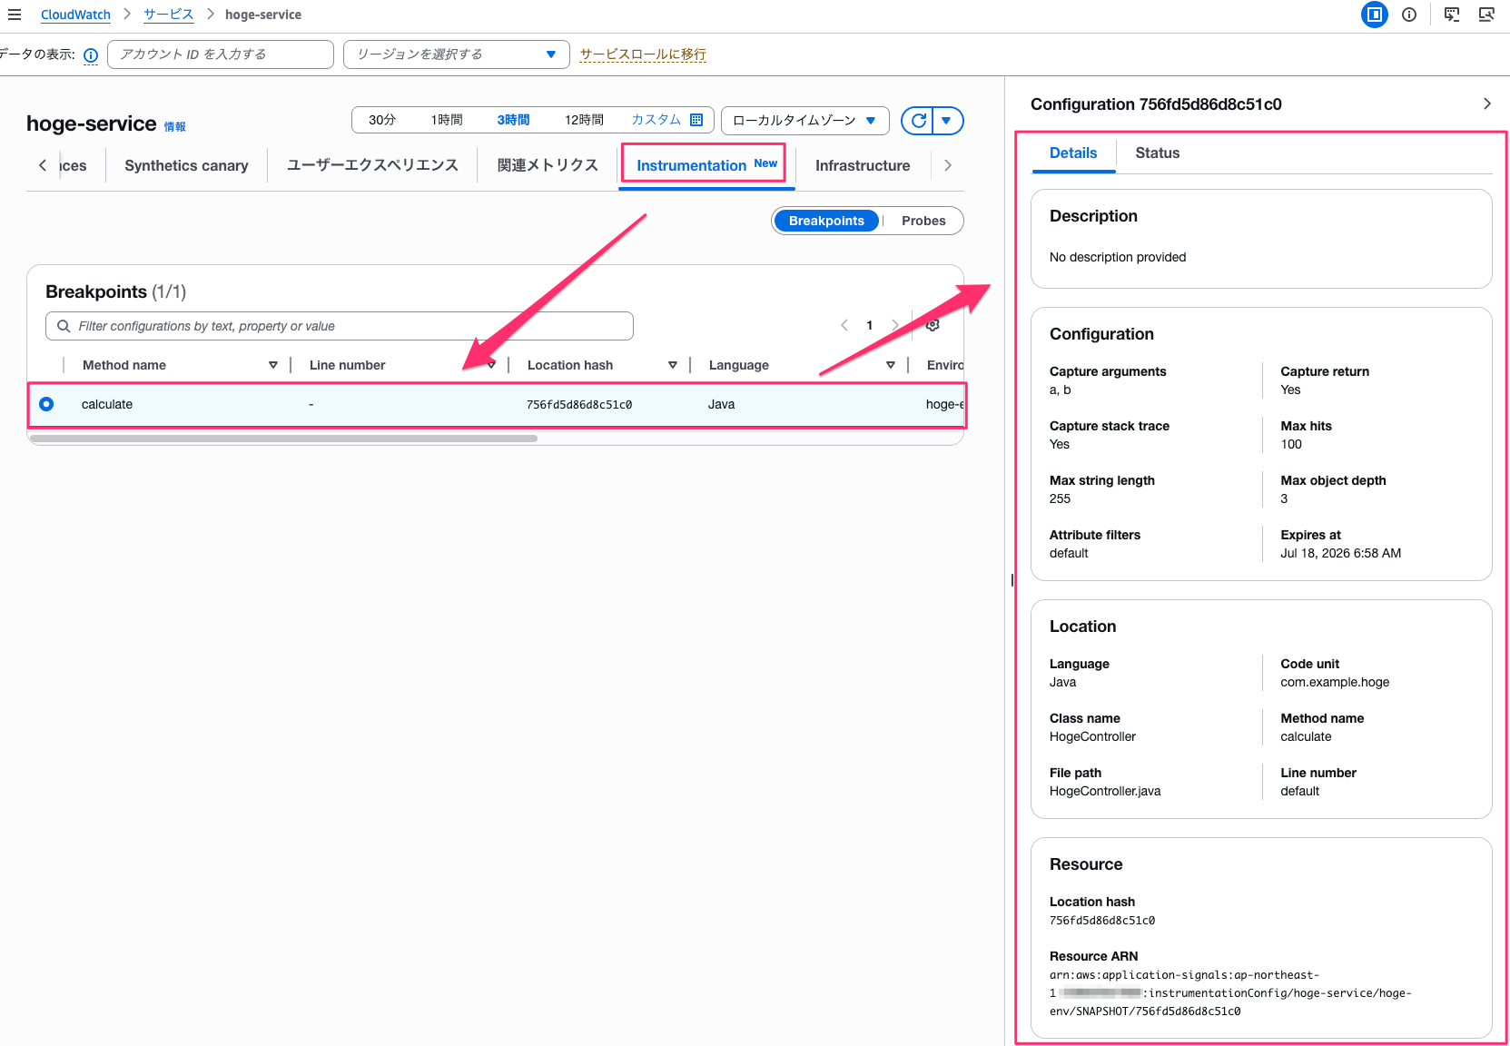Click the info icon beside データの表示
1510x1046 pixels.
[x=91, y=55]
